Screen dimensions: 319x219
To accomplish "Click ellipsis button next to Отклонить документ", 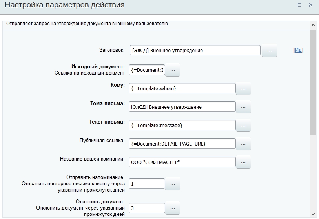I will click(x=172, y=208).
